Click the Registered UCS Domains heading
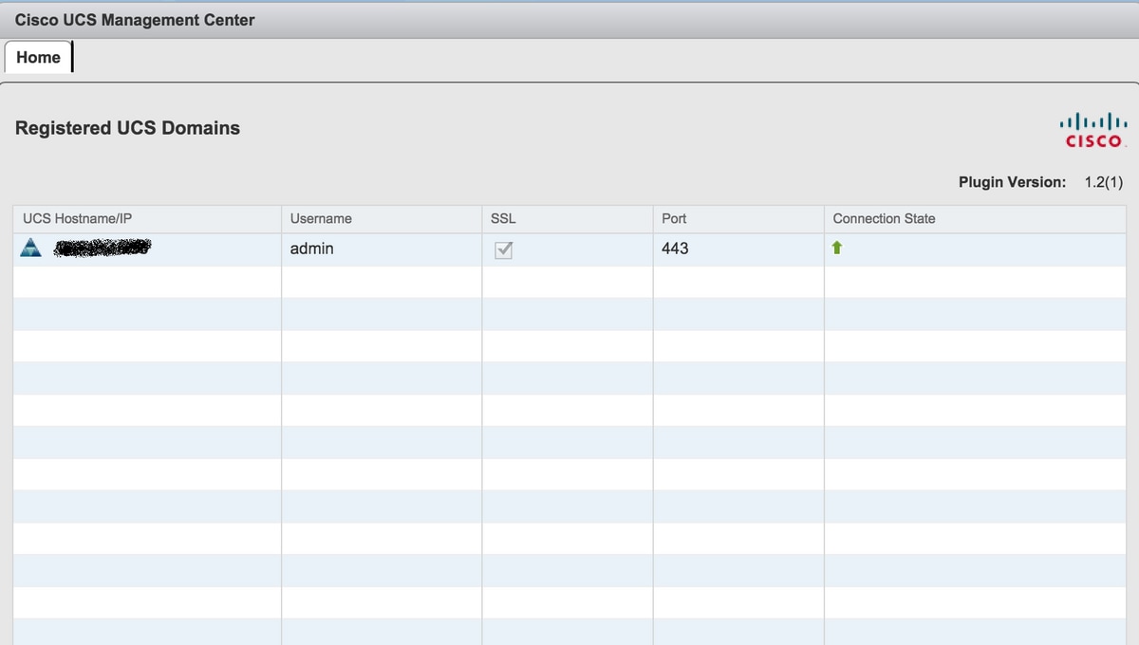Image resolution: width=1139 pixels, height=645 pixels. 127,128
